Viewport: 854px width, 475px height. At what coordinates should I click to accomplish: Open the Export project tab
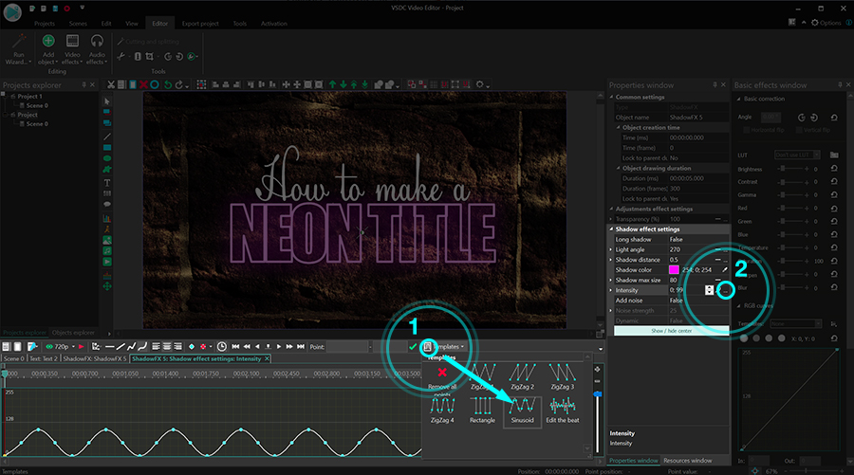[x=199, y=22]
